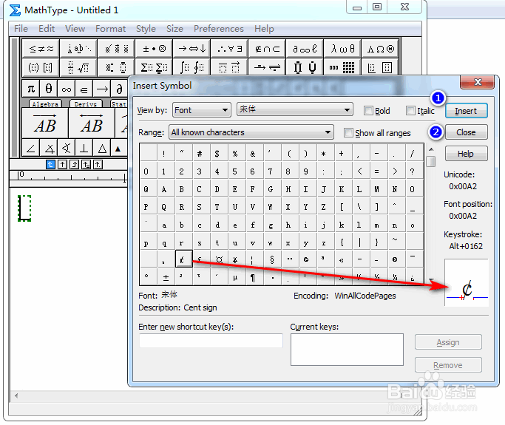Open logical symbols palette (∴∀∃)

[229, 49]
